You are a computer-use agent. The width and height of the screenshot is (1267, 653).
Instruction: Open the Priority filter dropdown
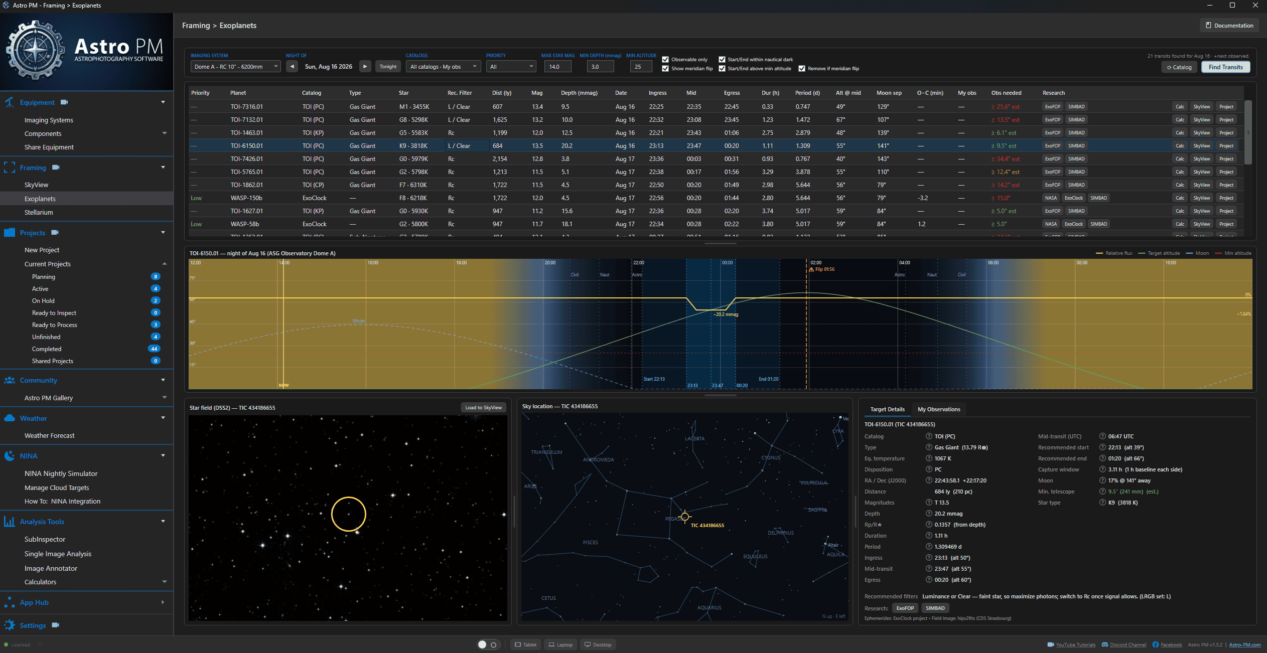pyautogui.click(x=511, y=67)
